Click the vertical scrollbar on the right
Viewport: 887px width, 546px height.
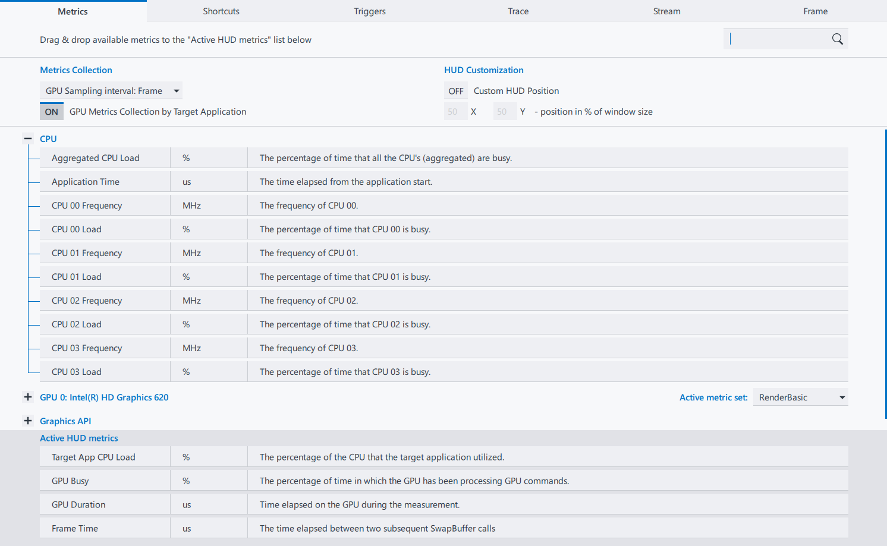[885, 273]
